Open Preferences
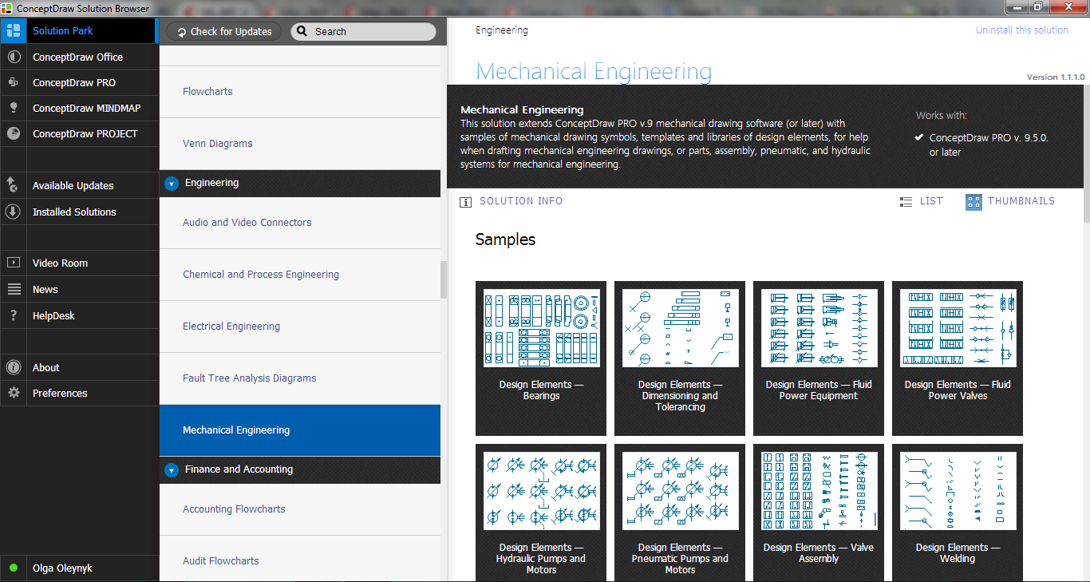Screen dimensions: 1090x582 click(60, 394)
